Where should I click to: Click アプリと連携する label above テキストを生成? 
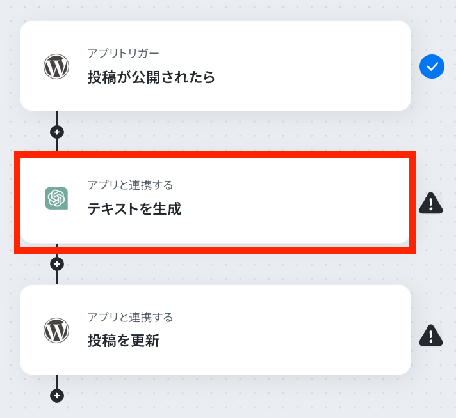tap(130, 185)
